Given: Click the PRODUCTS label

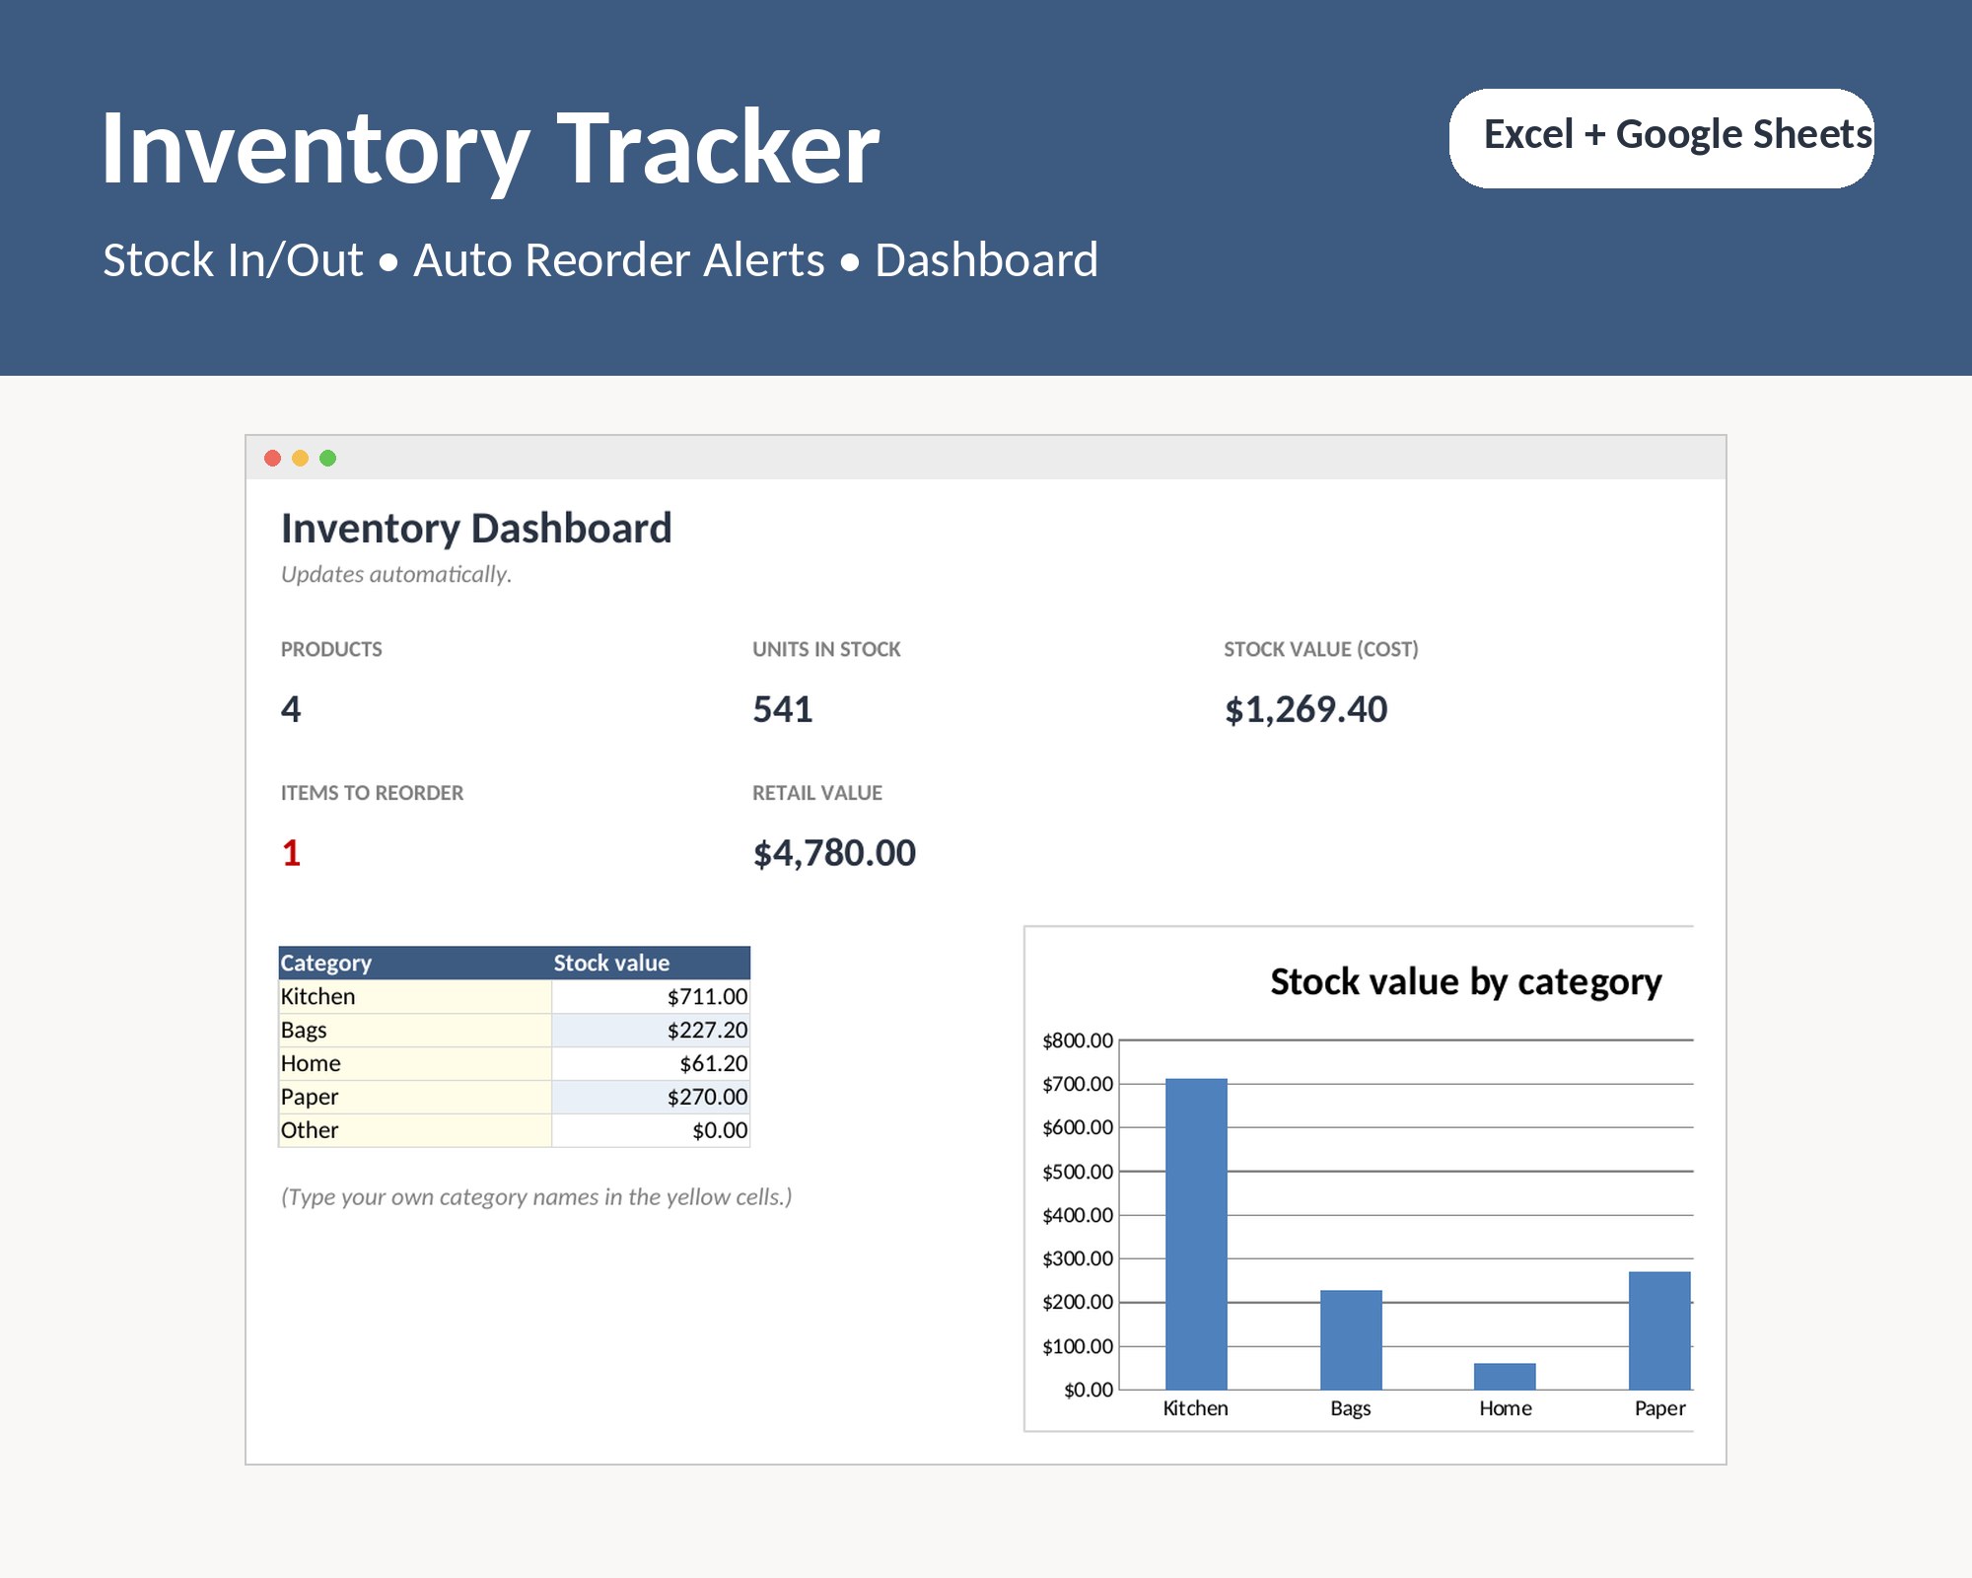Looking at the screenshot, I should (x=331, y=649).
